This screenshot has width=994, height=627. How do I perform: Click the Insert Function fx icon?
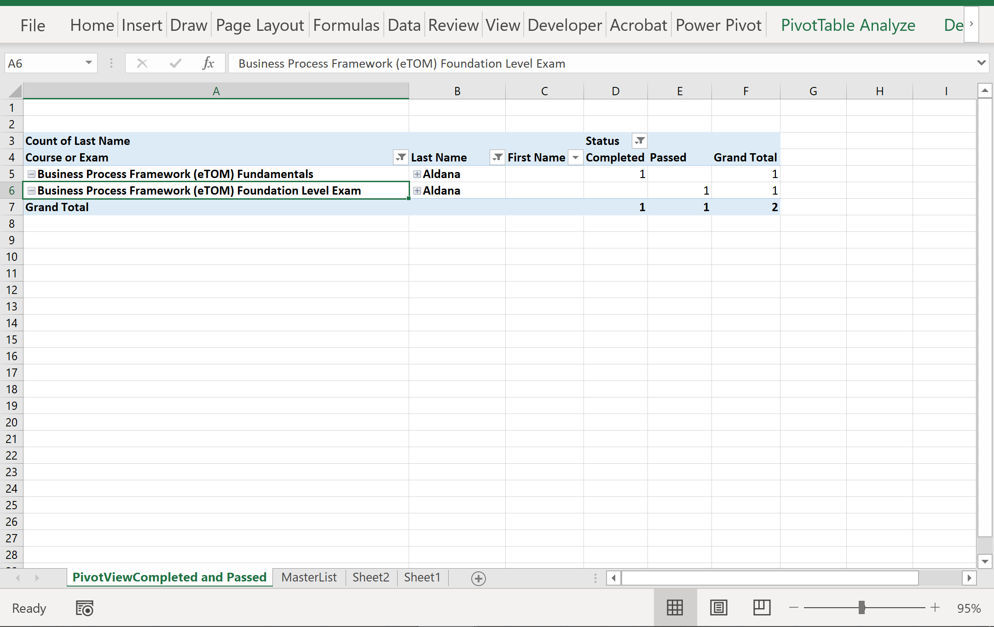coord(208,63)
